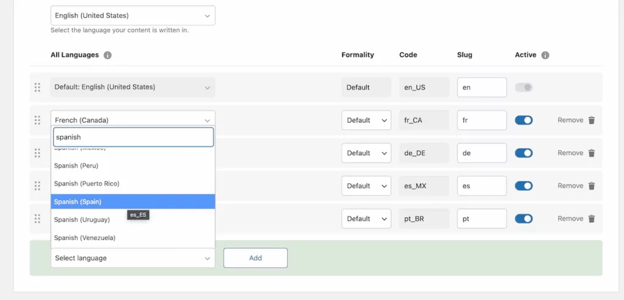Viewport: 624px width, 300px height.
Task: Click the drag handle on the es_MX row
Action: [37, 186]
